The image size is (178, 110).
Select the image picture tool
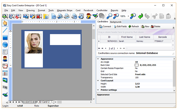pyautogui.click(x=5, y=80)
